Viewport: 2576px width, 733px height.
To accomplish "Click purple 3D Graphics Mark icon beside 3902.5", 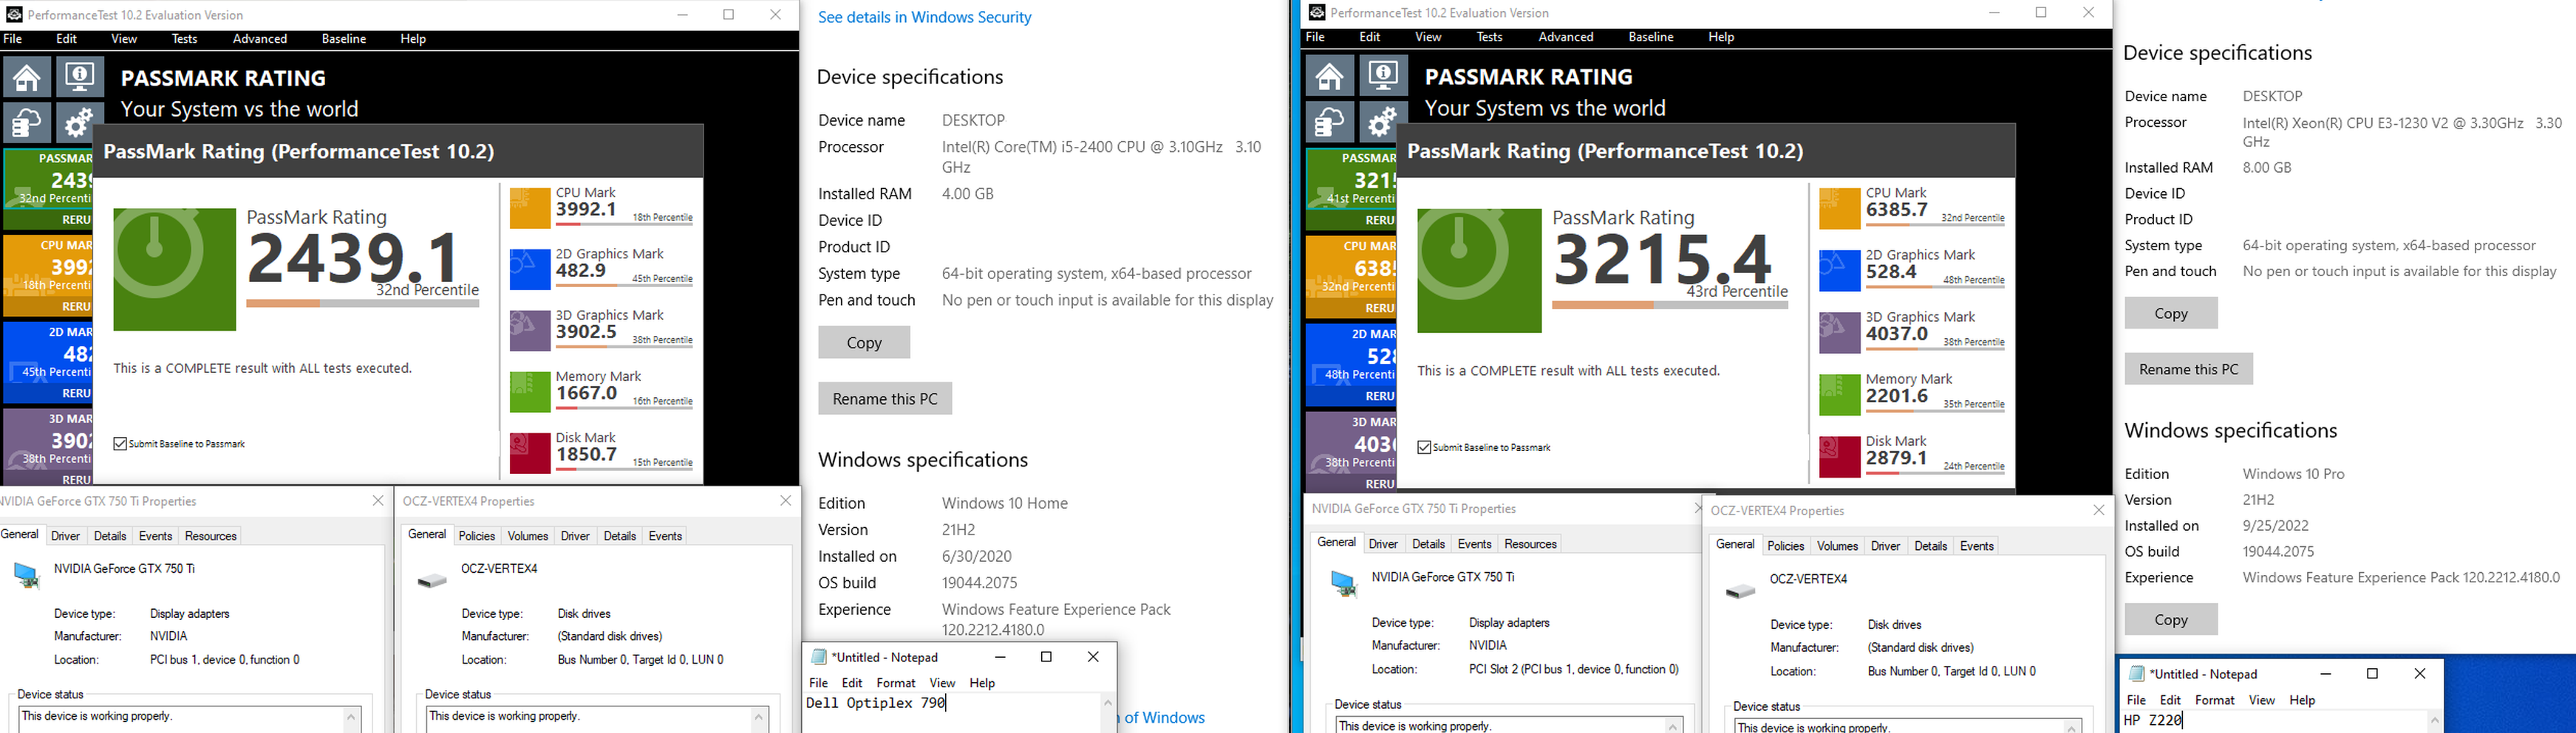I will [530, 331].
